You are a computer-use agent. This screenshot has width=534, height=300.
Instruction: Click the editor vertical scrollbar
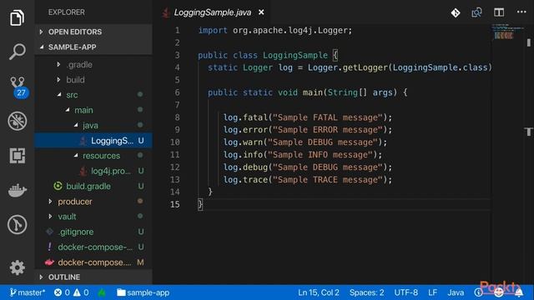click(529, 42)
